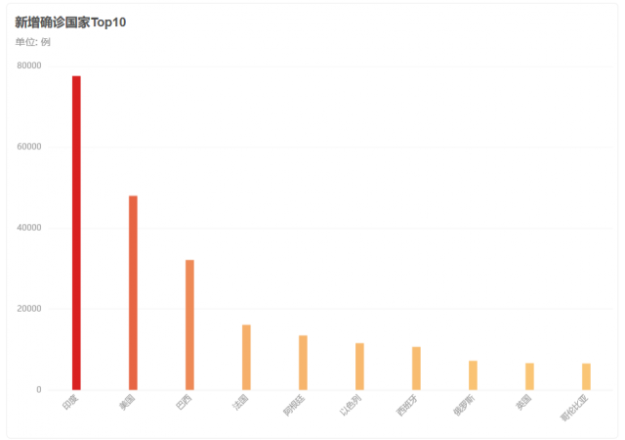Click the 20000 y-axis label
The image size is (625, 440).
coord(28,309)
